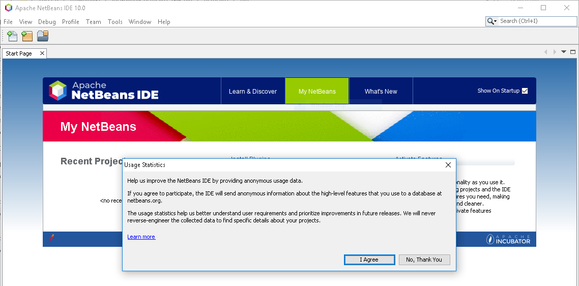Switch to the What's New tab
The width and height of the screenshot is (579, 286).
381,91
